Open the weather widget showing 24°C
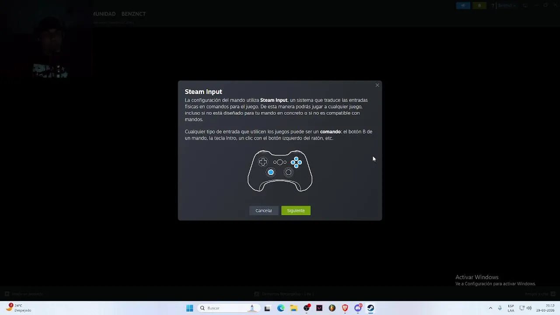The height and width of the screenshot is (315, 560). (19, 308)
